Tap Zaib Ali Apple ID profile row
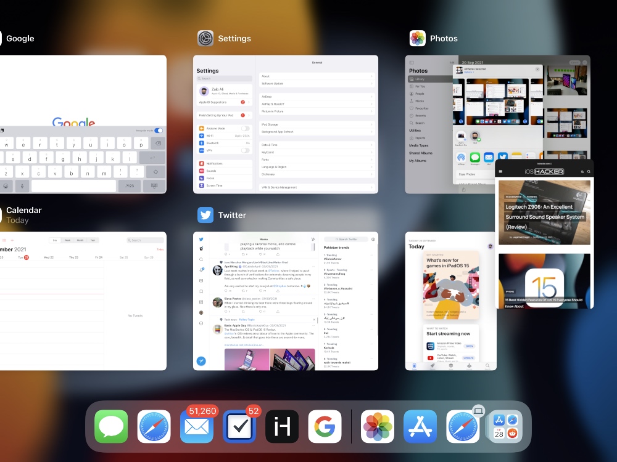617x462 pixels. point(225,92)
